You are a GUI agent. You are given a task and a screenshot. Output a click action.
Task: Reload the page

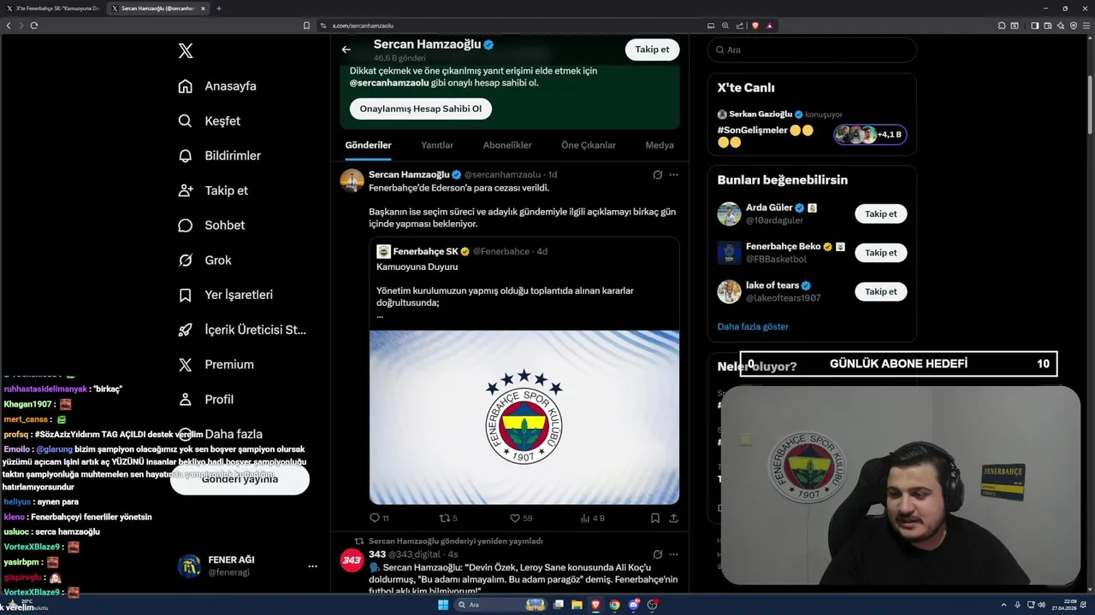click(34, 26)
